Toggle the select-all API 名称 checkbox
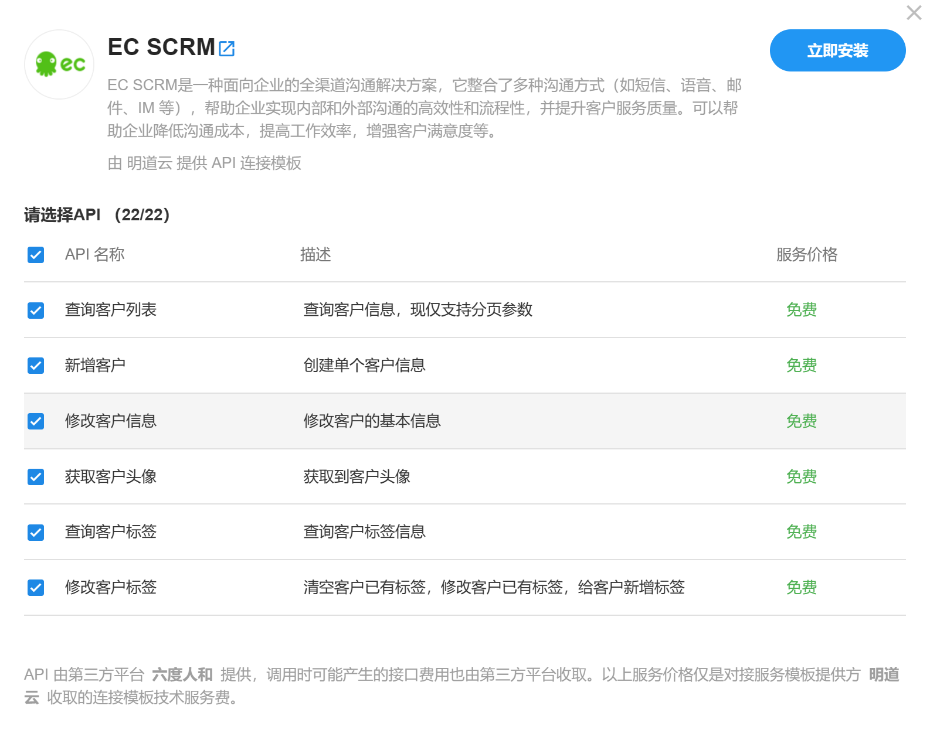 (x=36, y=255)
